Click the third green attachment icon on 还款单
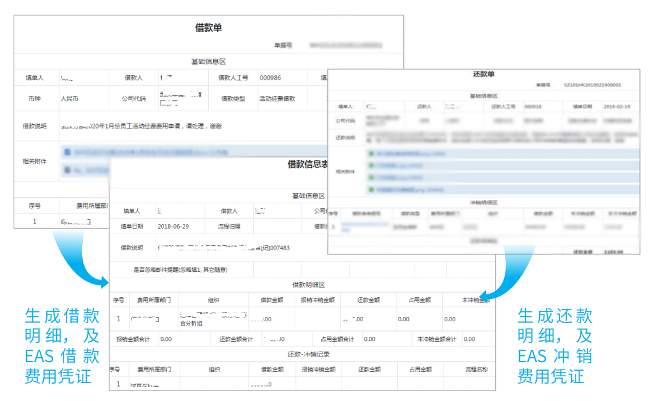This screenshot has width=651, height=401. coord(371,177)
